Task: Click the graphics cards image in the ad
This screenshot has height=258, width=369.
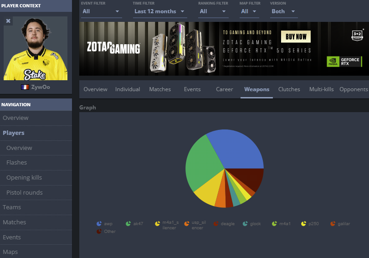Action: pos(183,48)
